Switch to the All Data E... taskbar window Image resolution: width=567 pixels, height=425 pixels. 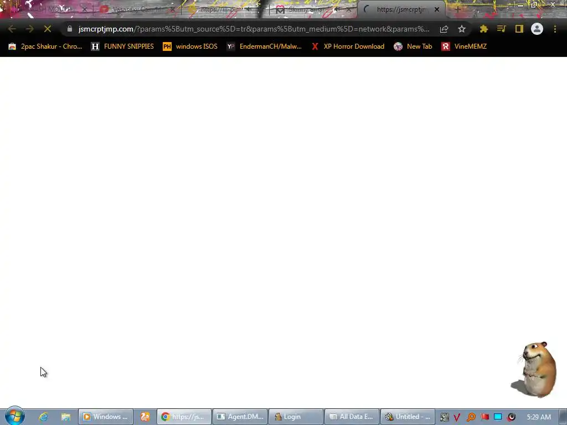click(352, 417)
